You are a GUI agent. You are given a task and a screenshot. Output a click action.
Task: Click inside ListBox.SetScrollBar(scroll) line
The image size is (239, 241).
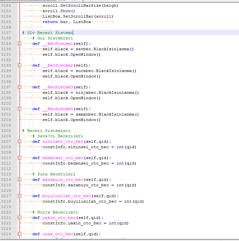click(x=78, y=16)
